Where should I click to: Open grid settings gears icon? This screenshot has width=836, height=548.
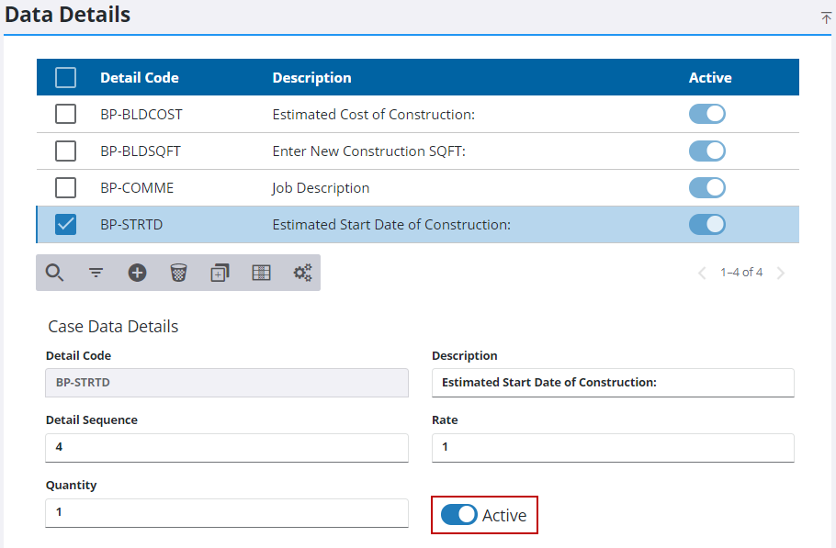point(302,273)
